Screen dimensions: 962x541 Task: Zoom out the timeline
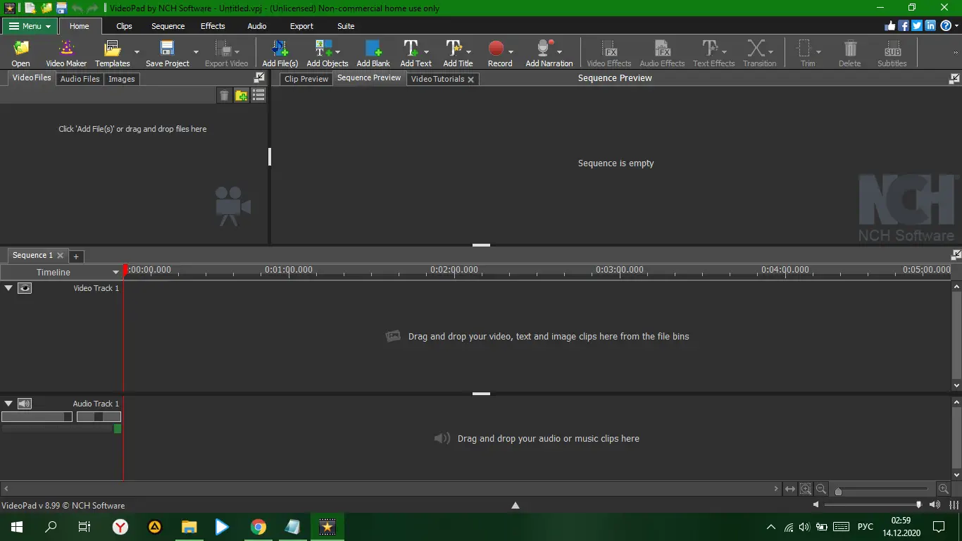820,489
